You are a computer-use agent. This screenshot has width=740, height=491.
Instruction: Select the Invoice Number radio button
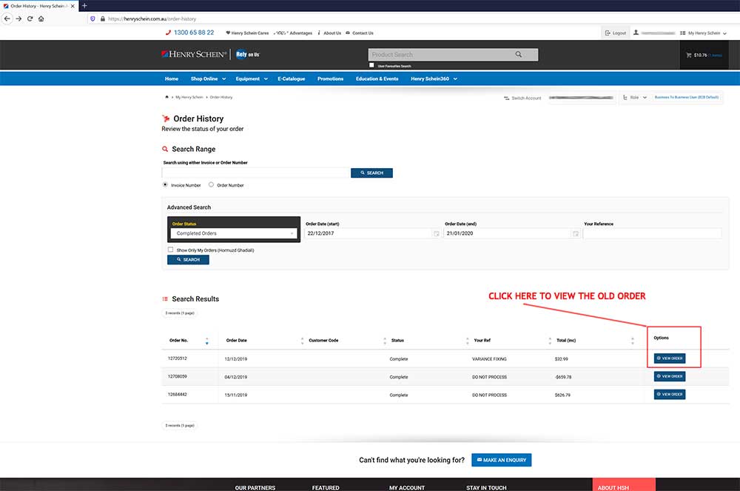click(165, 185)
